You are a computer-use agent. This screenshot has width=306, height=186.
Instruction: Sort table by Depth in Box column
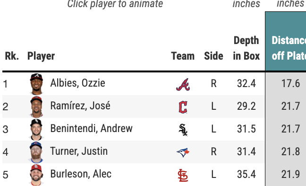(x=246, y=48)
